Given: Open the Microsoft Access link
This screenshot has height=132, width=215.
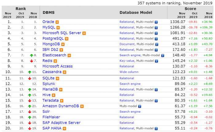Looking at the screenshot, I should [57, 66].
